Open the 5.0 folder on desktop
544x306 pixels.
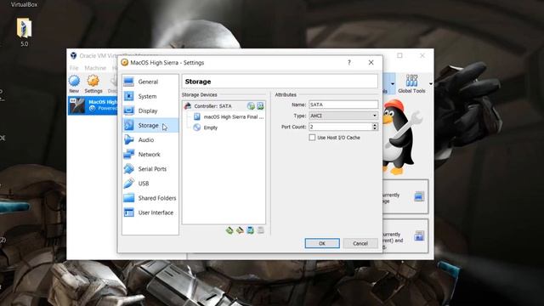click(x=25, y=32)
